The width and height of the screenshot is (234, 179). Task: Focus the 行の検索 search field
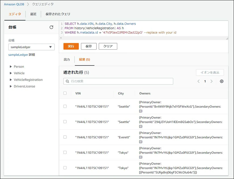118,81
